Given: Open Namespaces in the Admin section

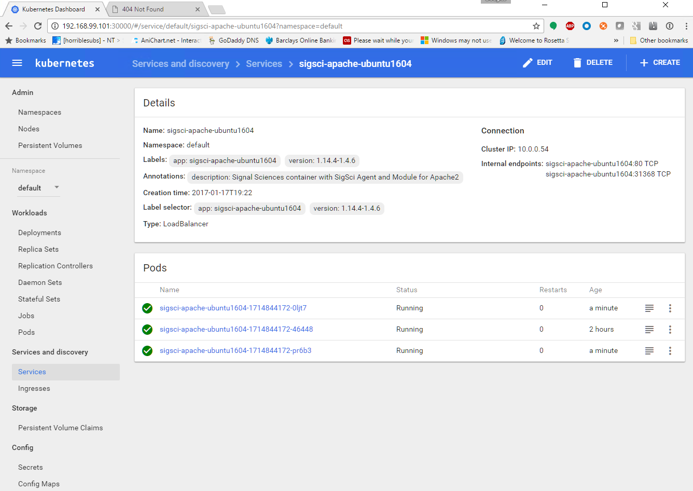Looking at the screenshot, I should coord(40,112).
